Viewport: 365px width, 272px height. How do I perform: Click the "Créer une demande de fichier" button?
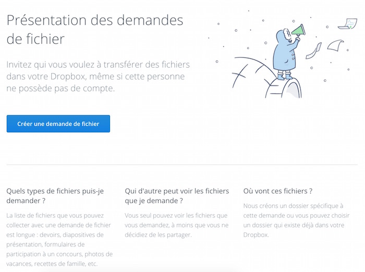(58, 123)
